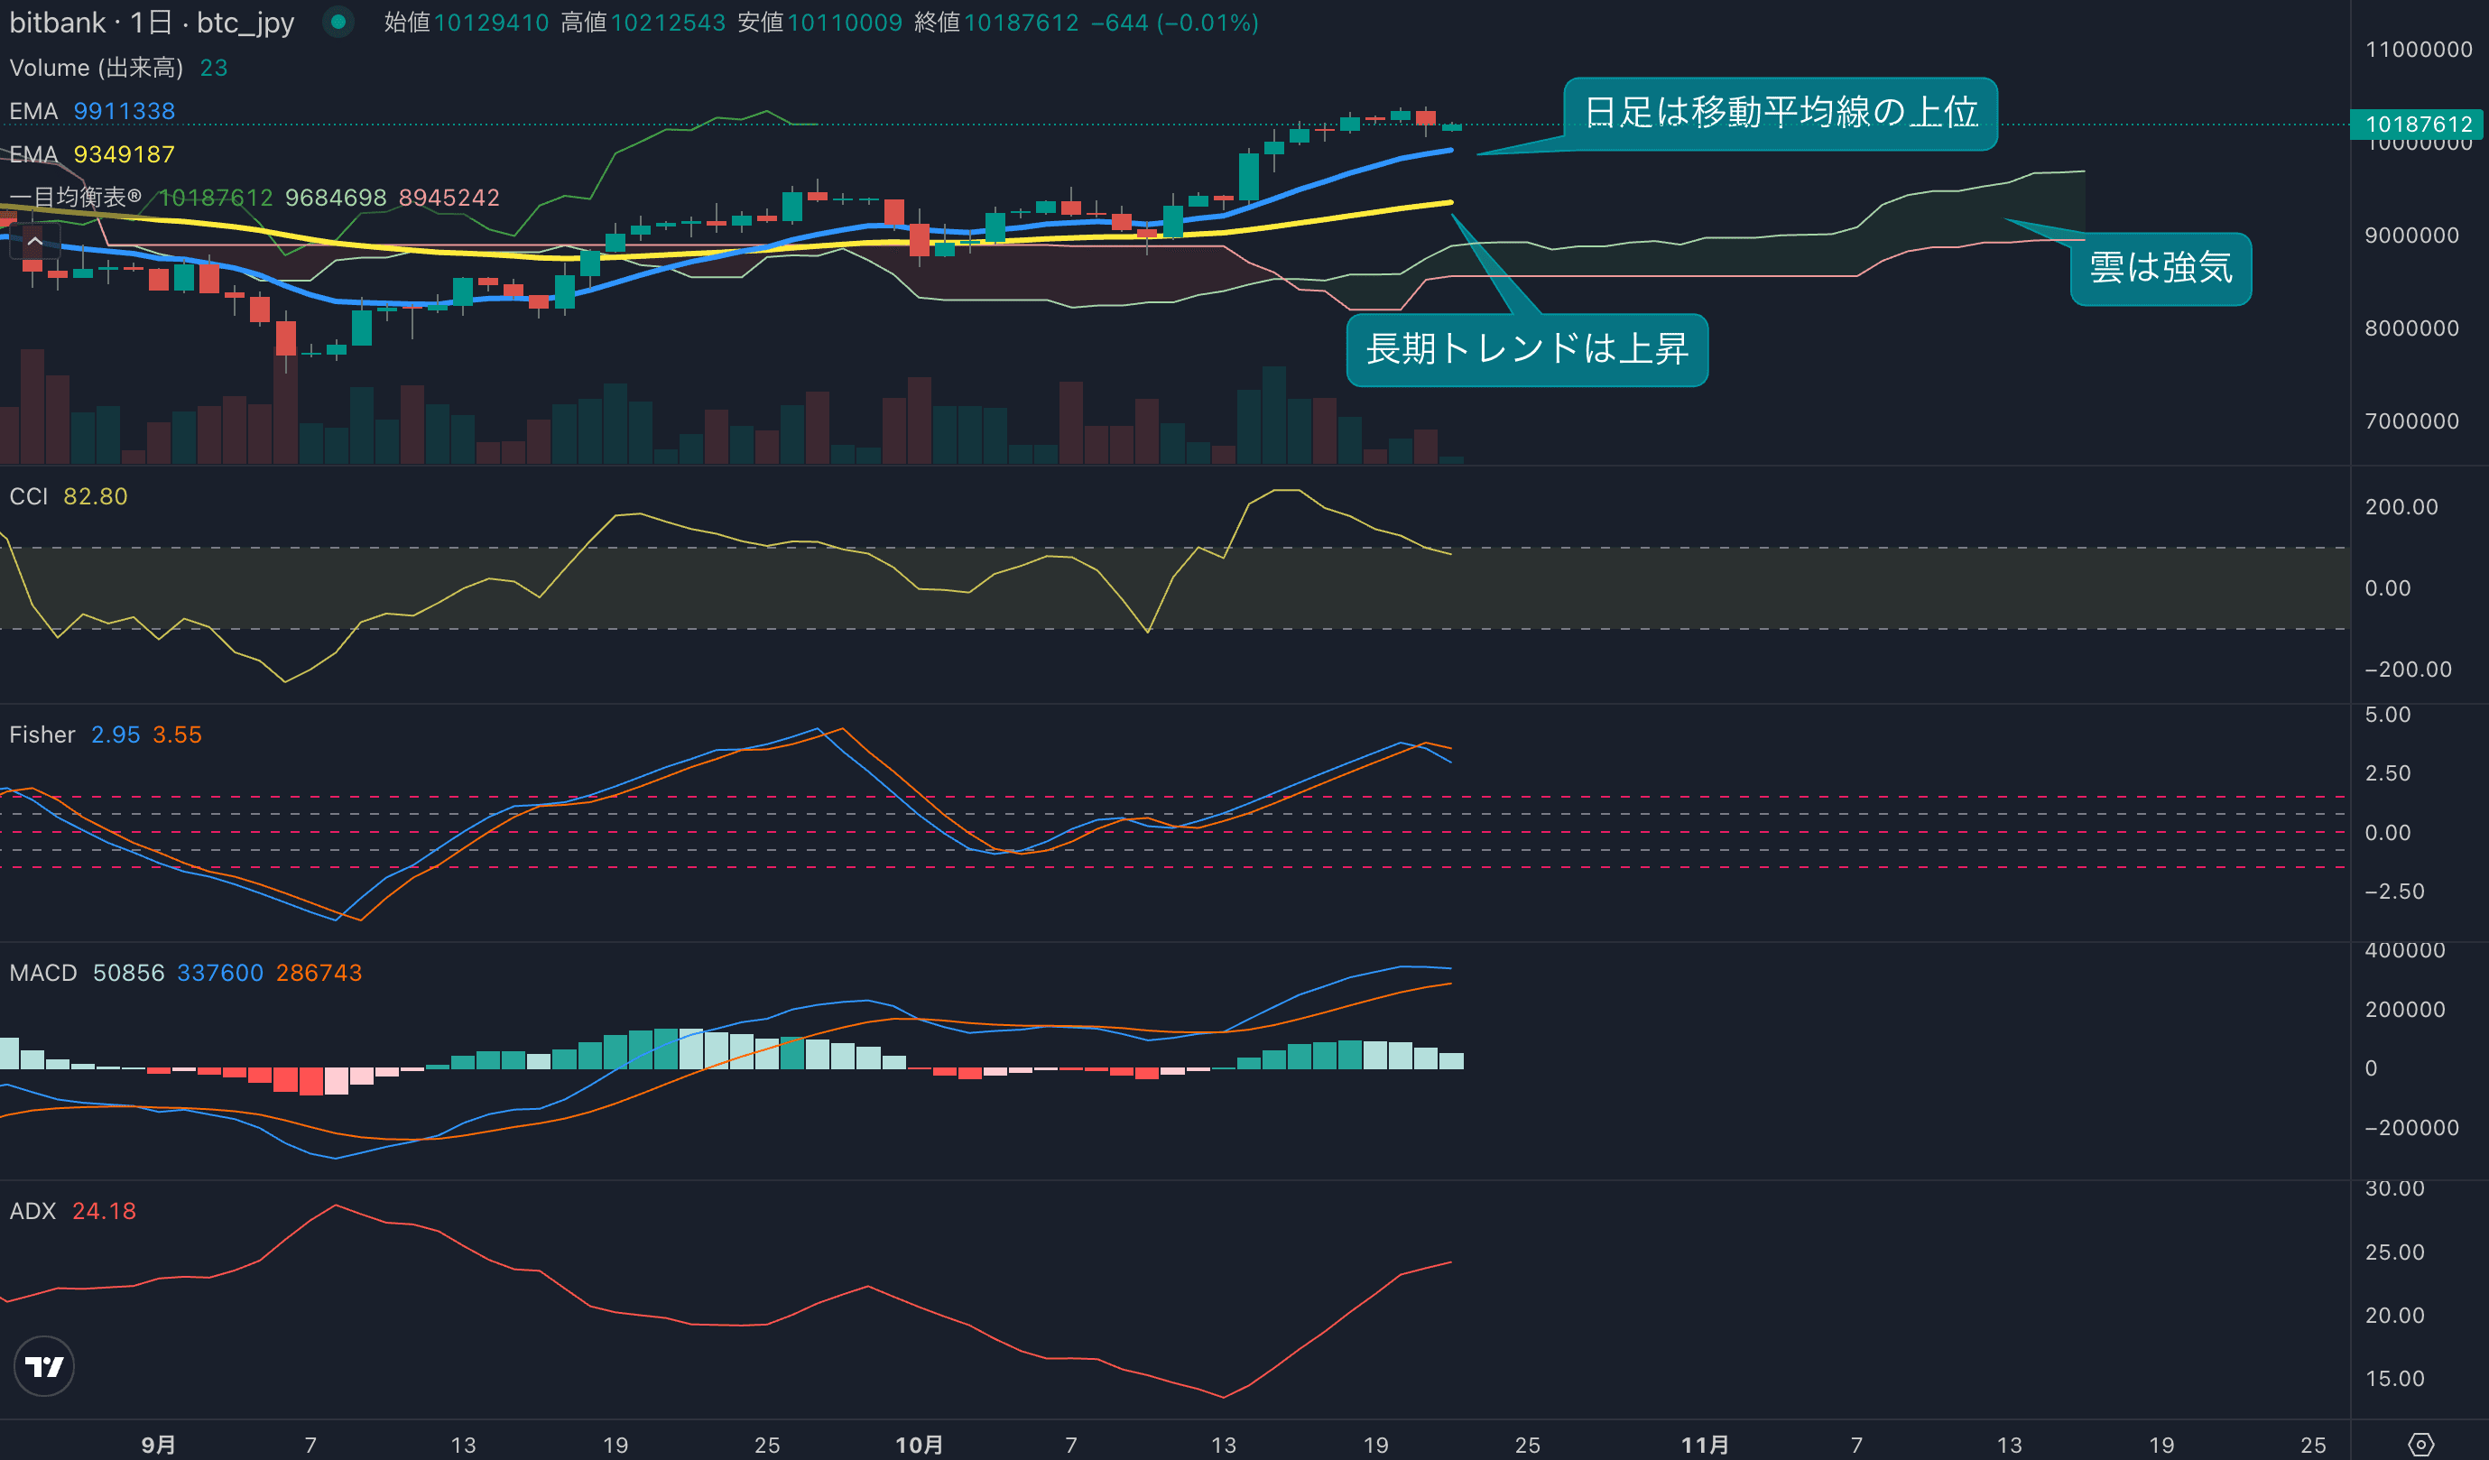The height and width of the screenshot is (1460, 2489).
Task: Select the CCI indicator label
Action: (29, 496)
